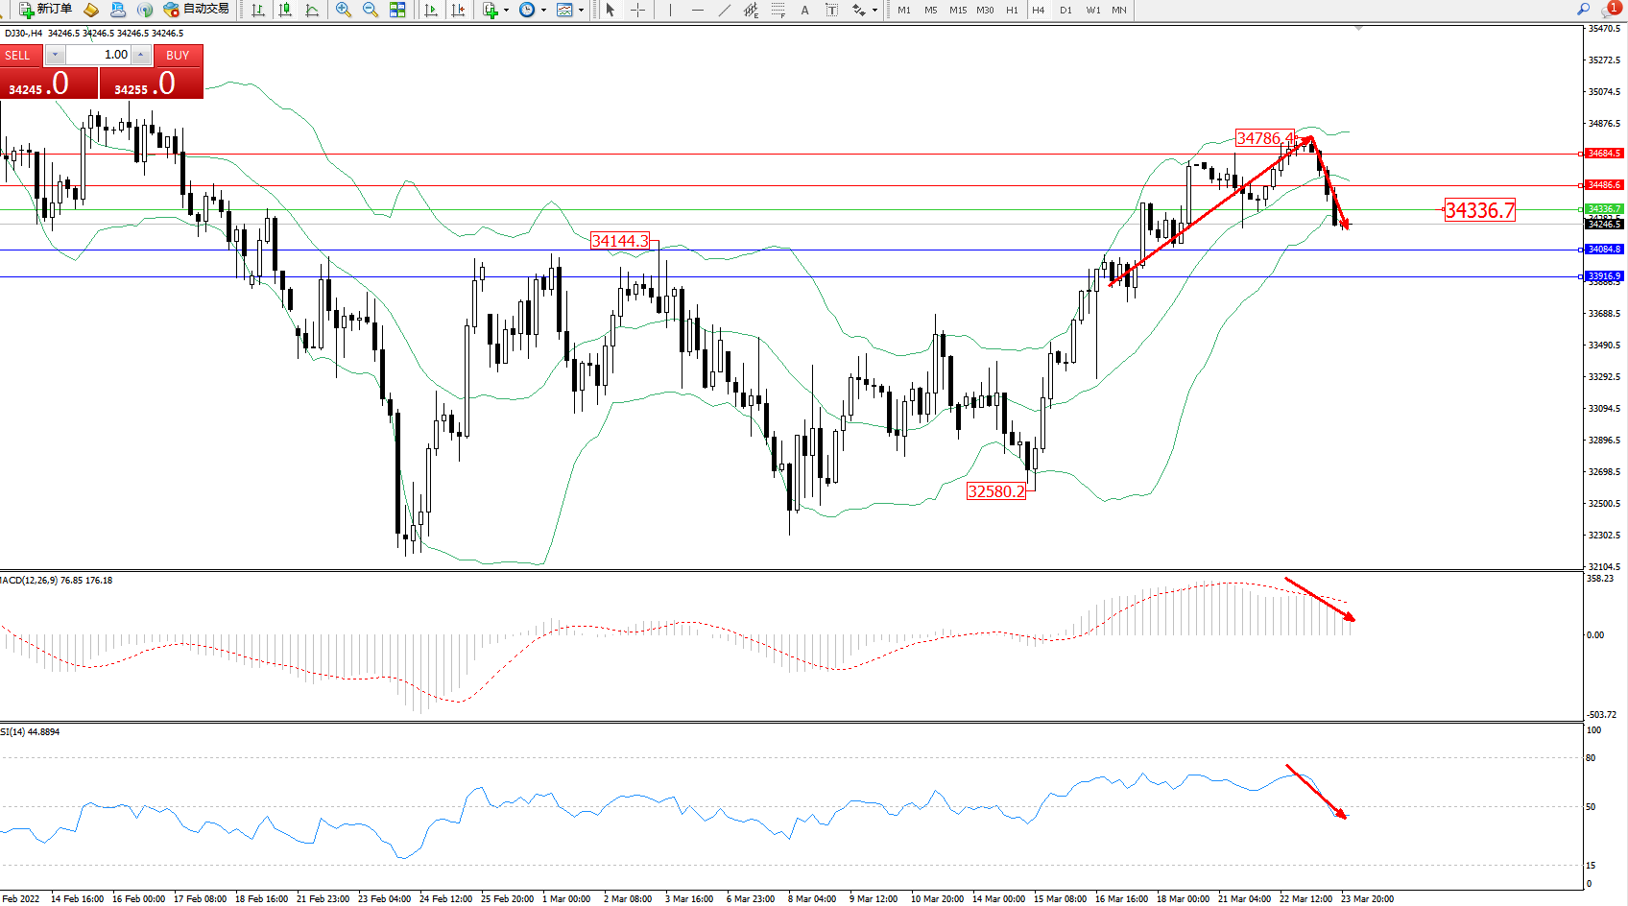Viewport: 1628px width, 906px height.
Task: Select the crosshair tool
Action: click(x=637, y=10)
